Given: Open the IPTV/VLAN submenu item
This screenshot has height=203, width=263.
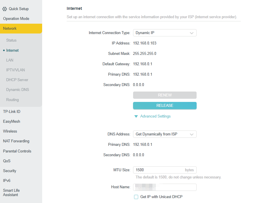Looking at the screenshot, I should click(x=16, y=70).
